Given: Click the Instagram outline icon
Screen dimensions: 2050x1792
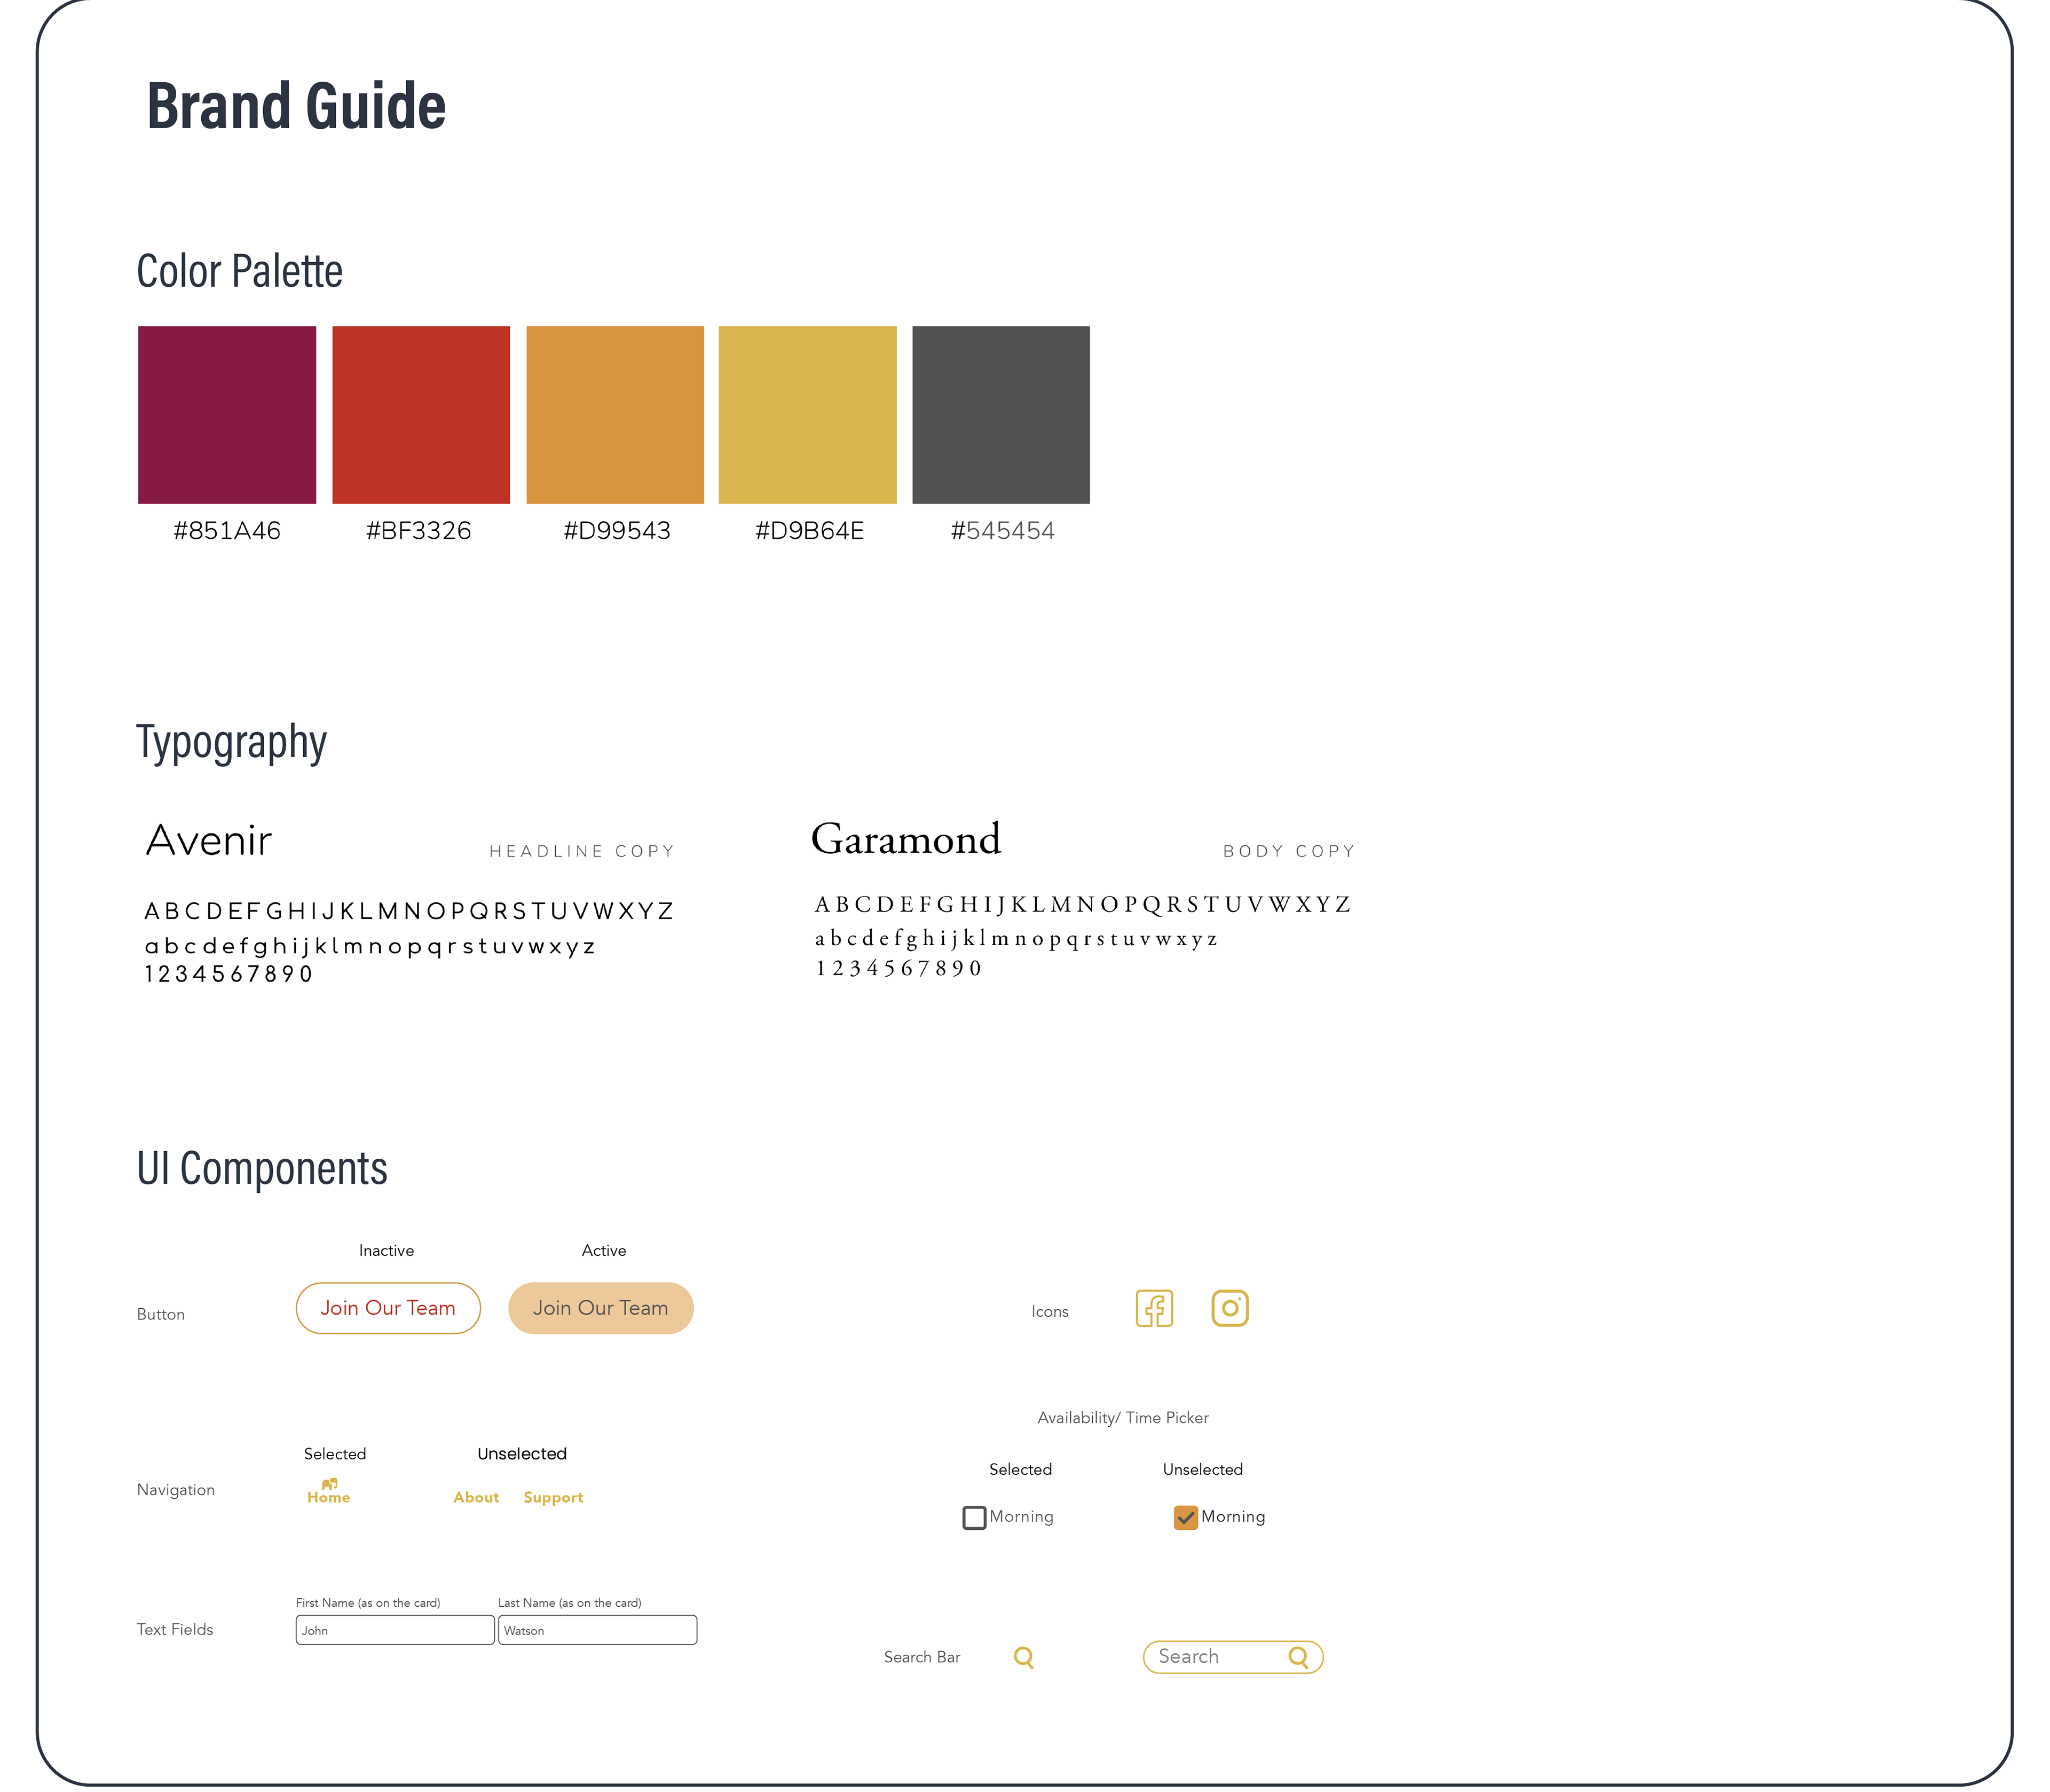Looking at the screenshot, I should click(1229, 1308).
